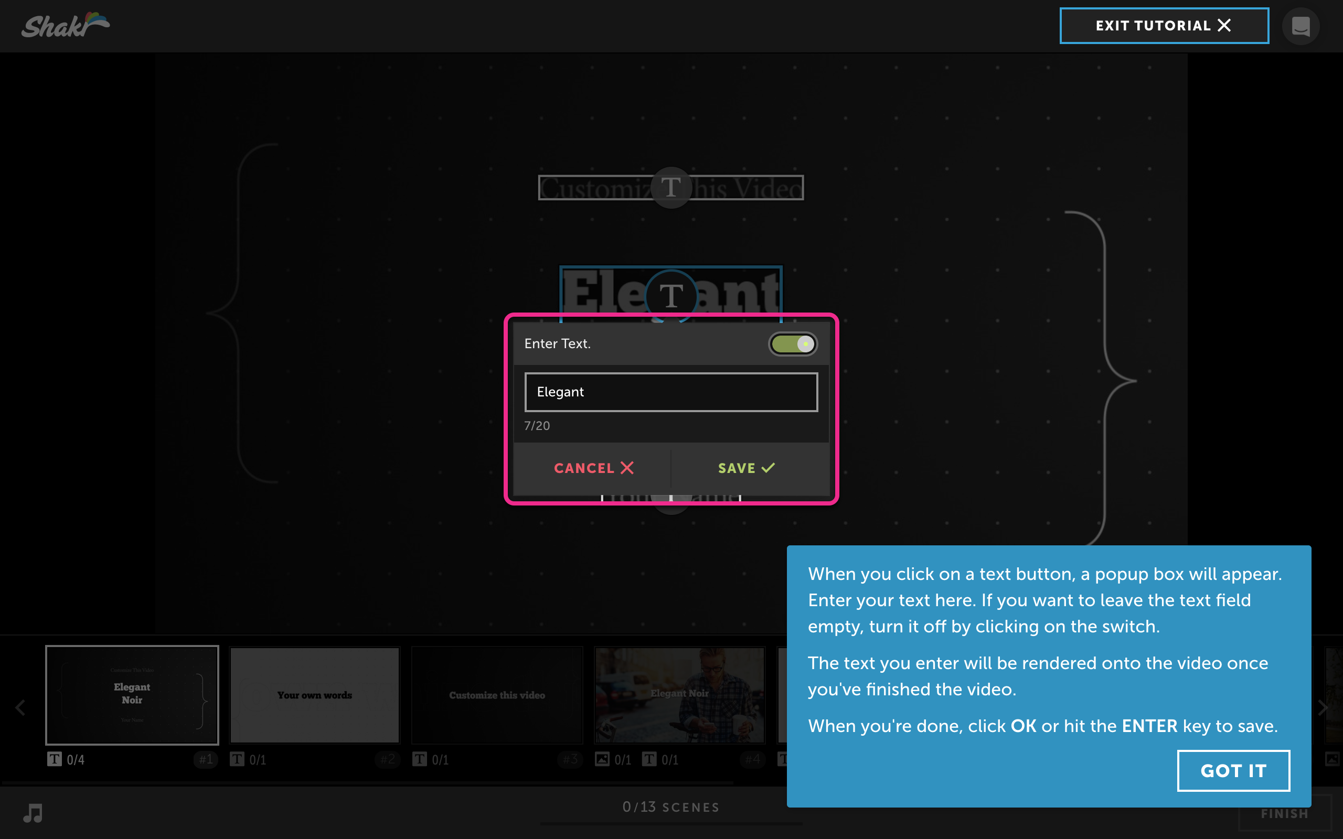
Task: Click the text icon under scene #4
Action: [649, 759]
